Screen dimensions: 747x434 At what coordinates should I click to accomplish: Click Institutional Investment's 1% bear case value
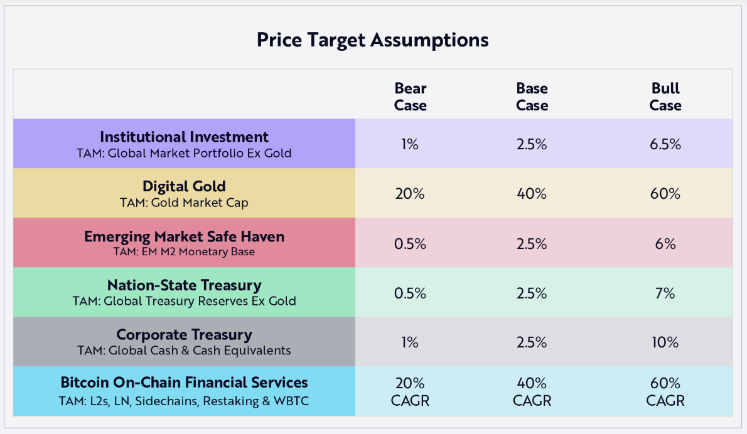411,144
